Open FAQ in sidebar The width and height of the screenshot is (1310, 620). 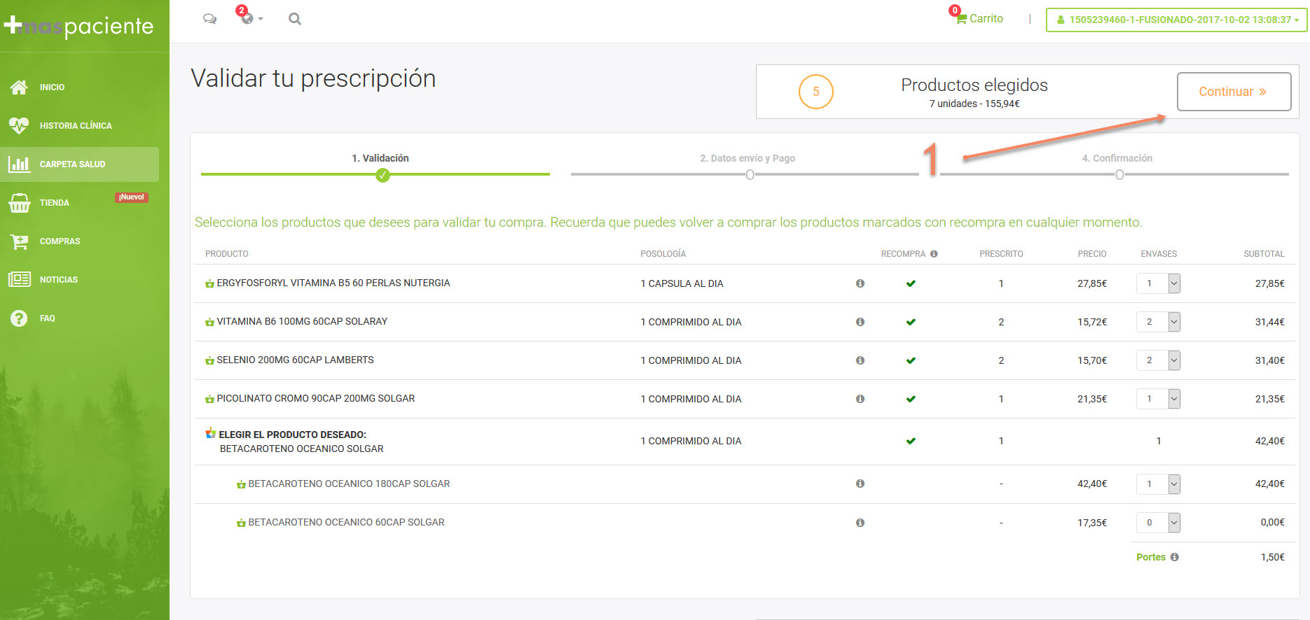click(47, 318)
